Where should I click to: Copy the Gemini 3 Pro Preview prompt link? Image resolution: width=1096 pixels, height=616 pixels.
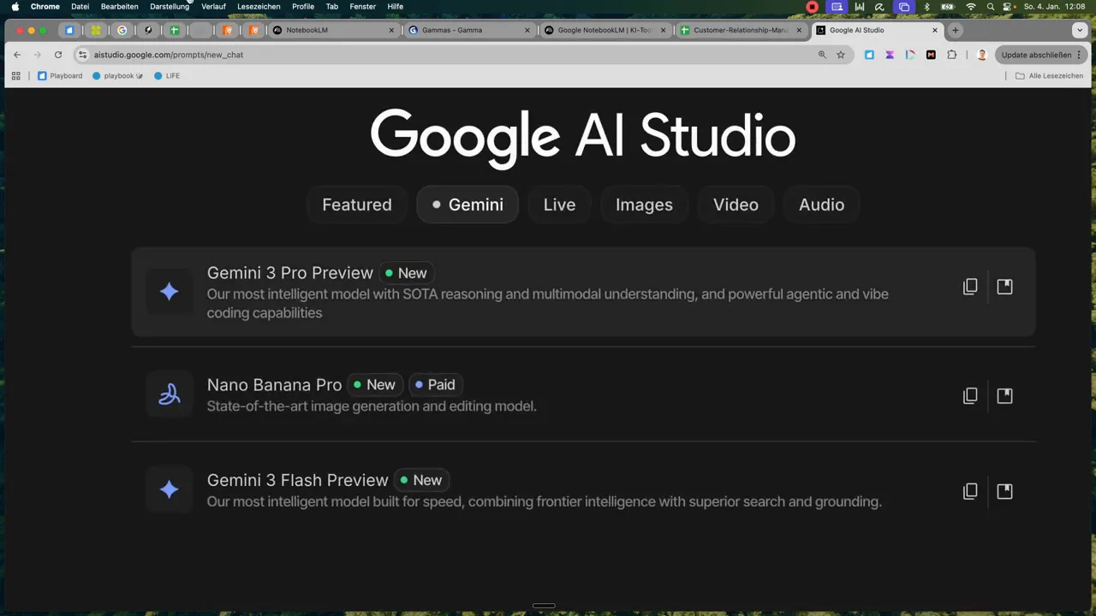click(x=970, y=287)
